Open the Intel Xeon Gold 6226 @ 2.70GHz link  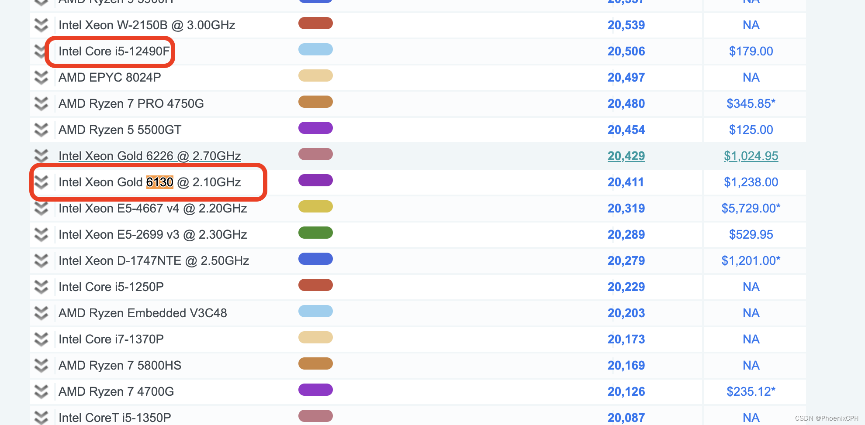point(150,156)
